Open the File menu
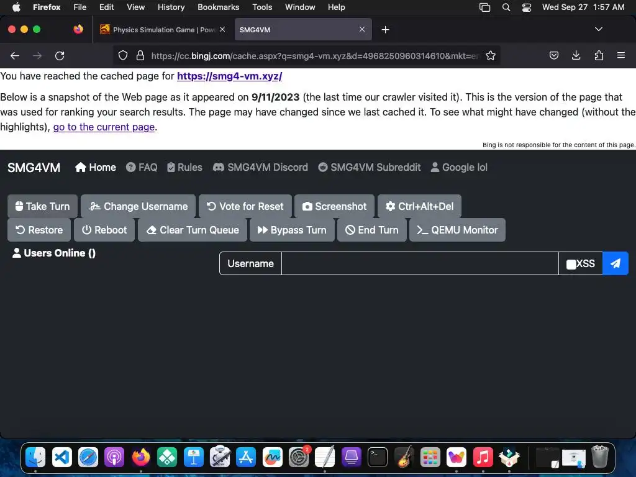636x477 pixels. coord(80,7)
